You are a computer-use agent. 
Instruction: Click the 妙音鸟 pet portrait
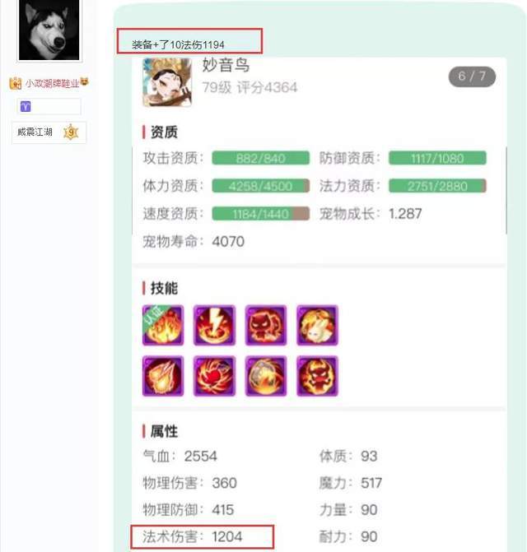point(167,82)
